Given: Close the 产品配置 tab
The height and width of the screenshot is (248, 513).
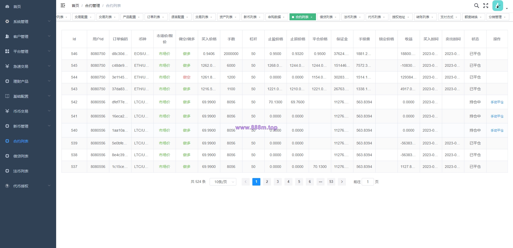Looking at the screenshot, I should coord(139,17).
